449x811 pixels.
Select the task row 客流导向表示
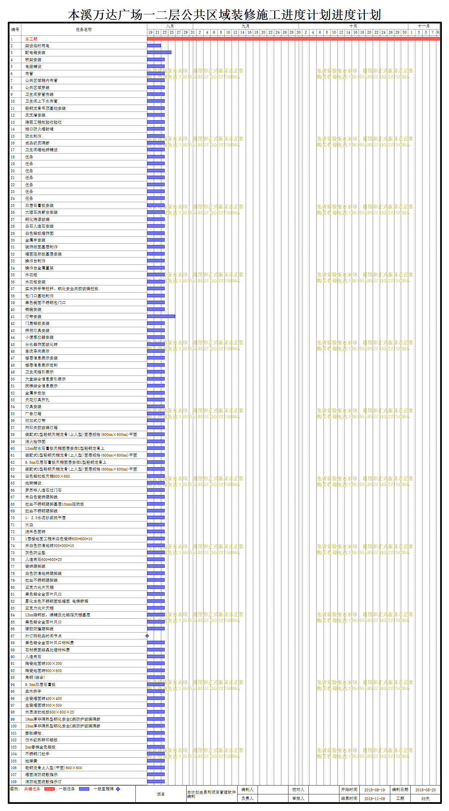coord(78,351)
